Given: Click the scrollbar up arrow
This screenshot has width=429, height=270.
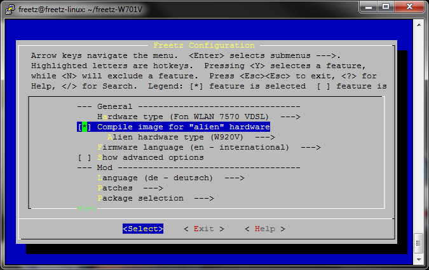Looking at the screenshot, I should click(418, 24).
